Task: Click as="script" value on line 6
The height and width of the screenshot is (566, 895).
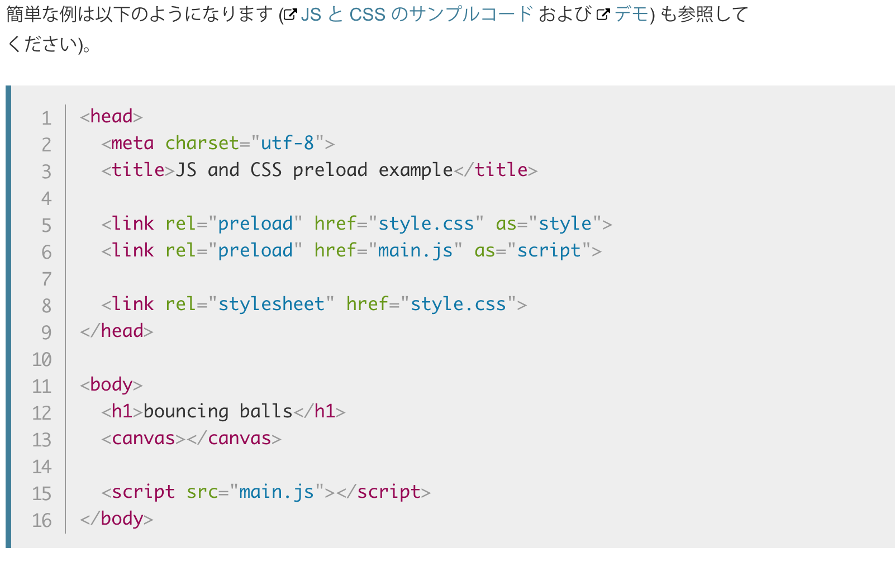Action: 549,250
